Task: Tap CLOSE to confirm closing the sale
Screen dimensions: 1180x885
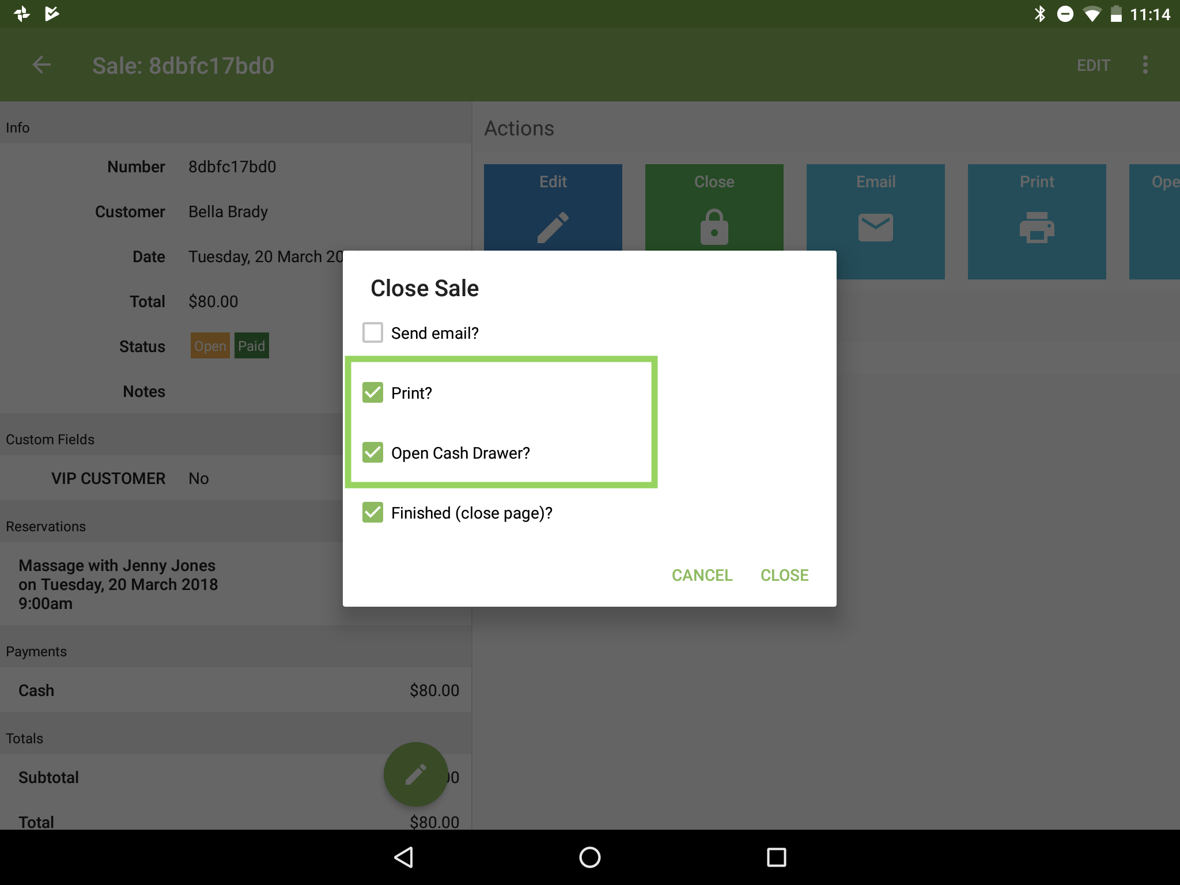Action: pos(784,575)
